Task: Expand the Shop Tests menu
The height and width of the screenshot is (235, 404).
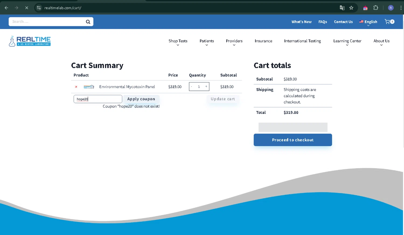Action: (178, 42)
